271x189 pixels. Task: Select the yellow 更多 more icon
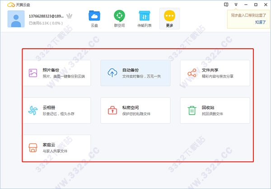click(169, 16)
